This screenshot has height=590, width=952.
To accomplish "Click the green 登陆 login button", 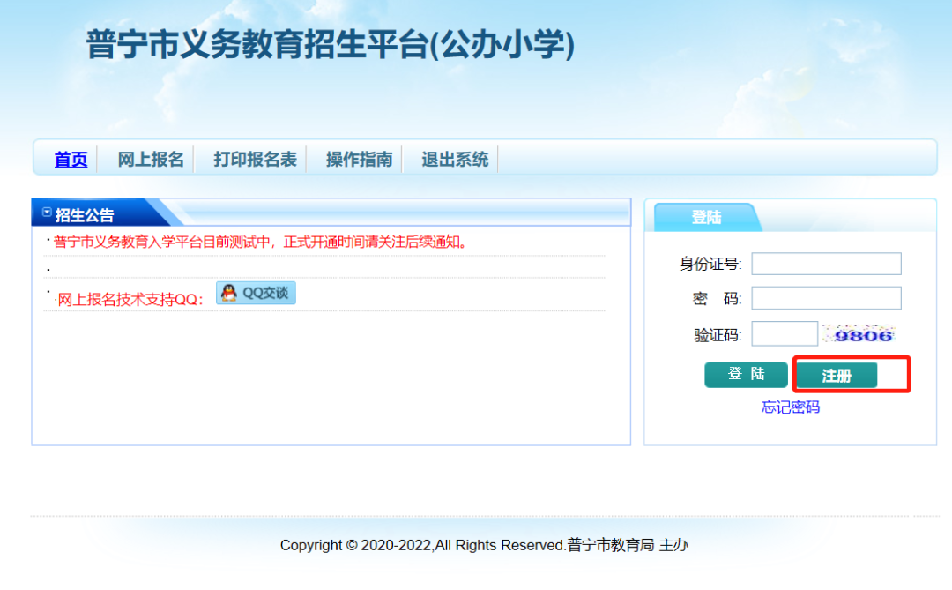I will tap(747, 374).
